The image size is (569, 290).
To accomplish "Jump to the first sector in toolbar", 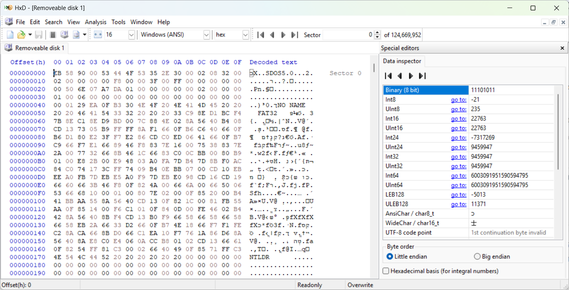I will pos(261,35).
